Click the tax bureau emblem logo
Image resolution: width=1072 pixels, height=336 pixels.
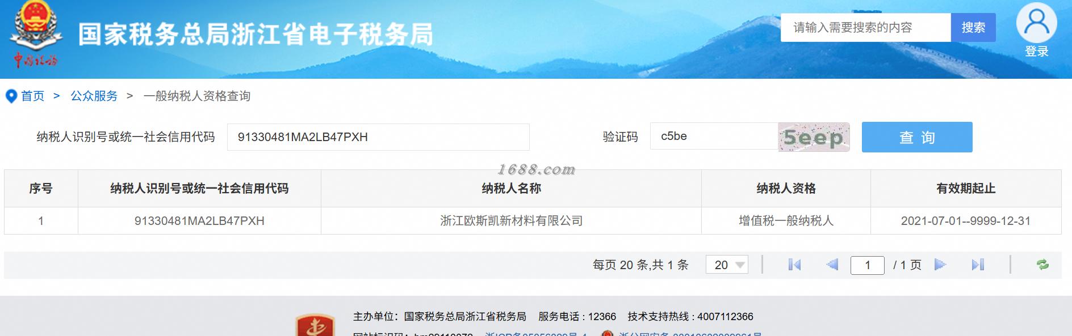point(36,34)
